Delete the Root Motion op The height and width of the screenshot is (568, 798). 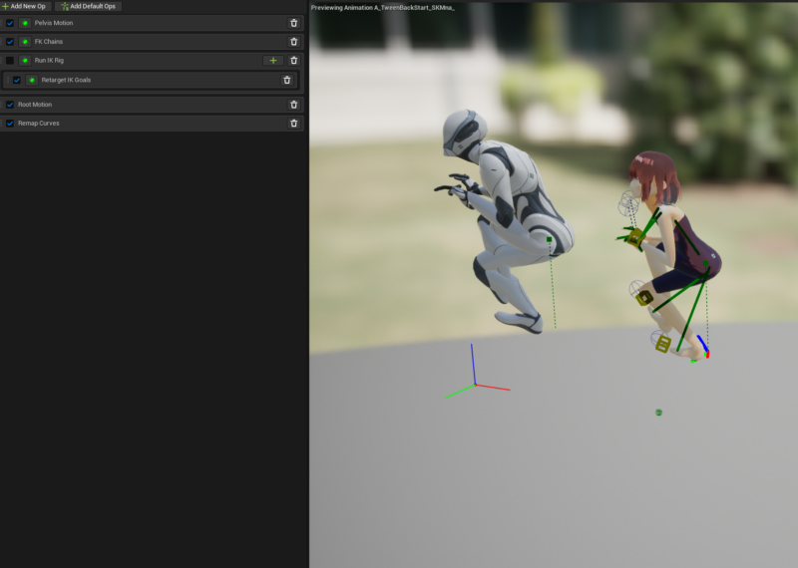pos(293,105)
